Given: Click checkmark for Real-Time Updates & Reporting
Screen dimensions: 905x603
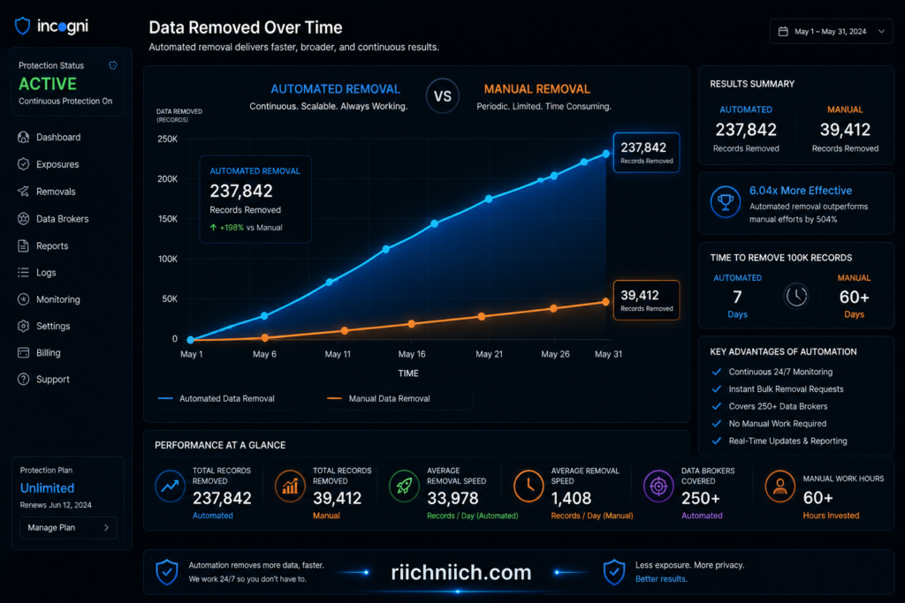Looking at the screenshot, I should 716,441.
